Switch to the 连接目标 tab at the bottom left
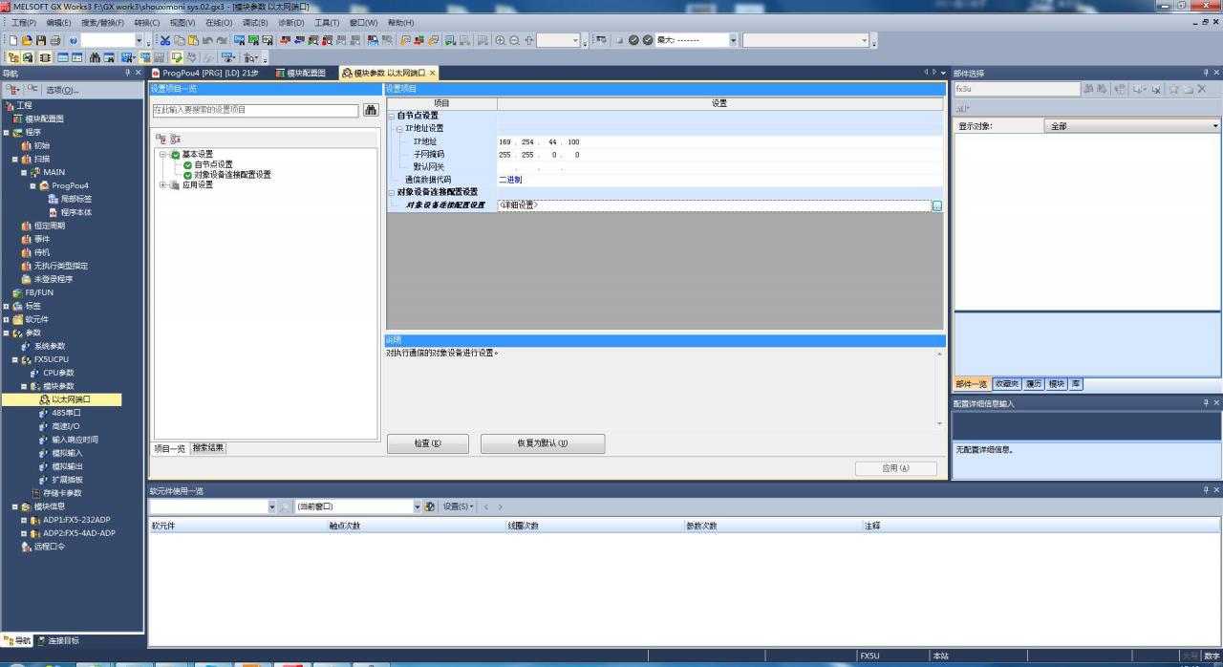Viewport: 1223px width, 667px height. [x=58, y=640]
